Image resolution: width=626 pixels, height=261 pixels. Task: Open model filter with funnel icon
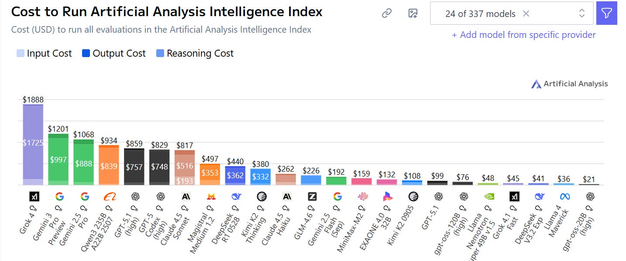[607, 14]
